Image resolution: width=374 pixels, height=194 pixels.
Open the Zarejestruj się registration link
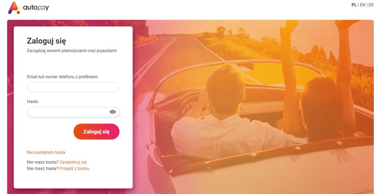tap(73, 162)
